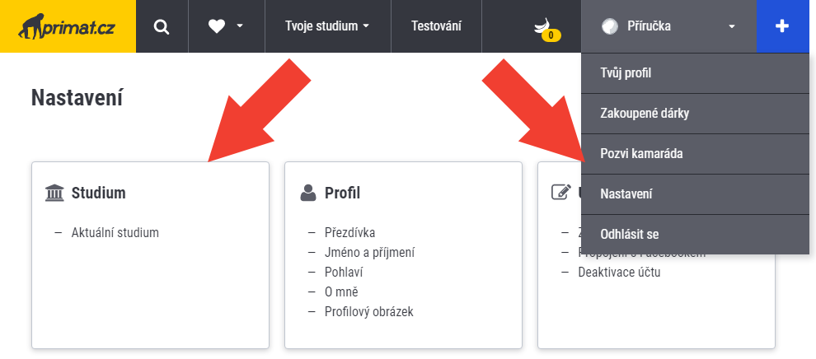Image resolution: width=816 pixels, height=359 pixels.
Task: Expand the heart dropdown arrow
Action: click(240, 26)
